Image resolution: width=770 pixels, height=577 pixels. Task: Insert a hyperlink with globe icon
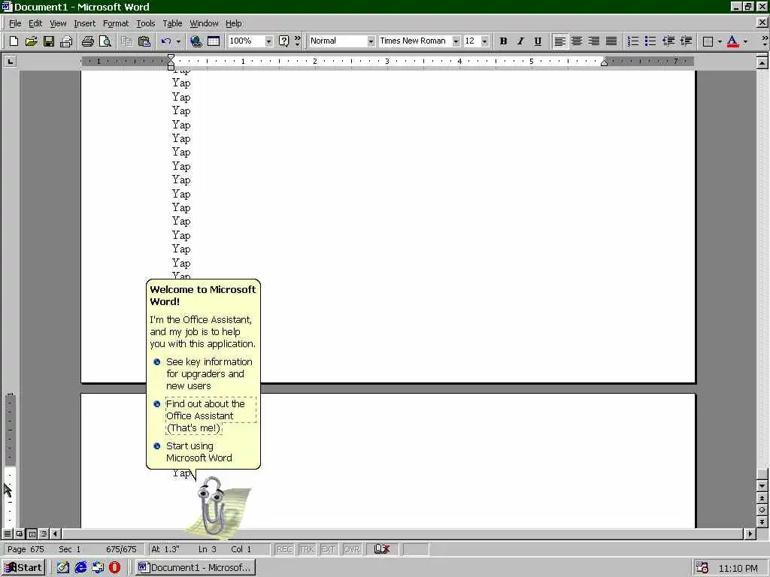click(196, 41)
